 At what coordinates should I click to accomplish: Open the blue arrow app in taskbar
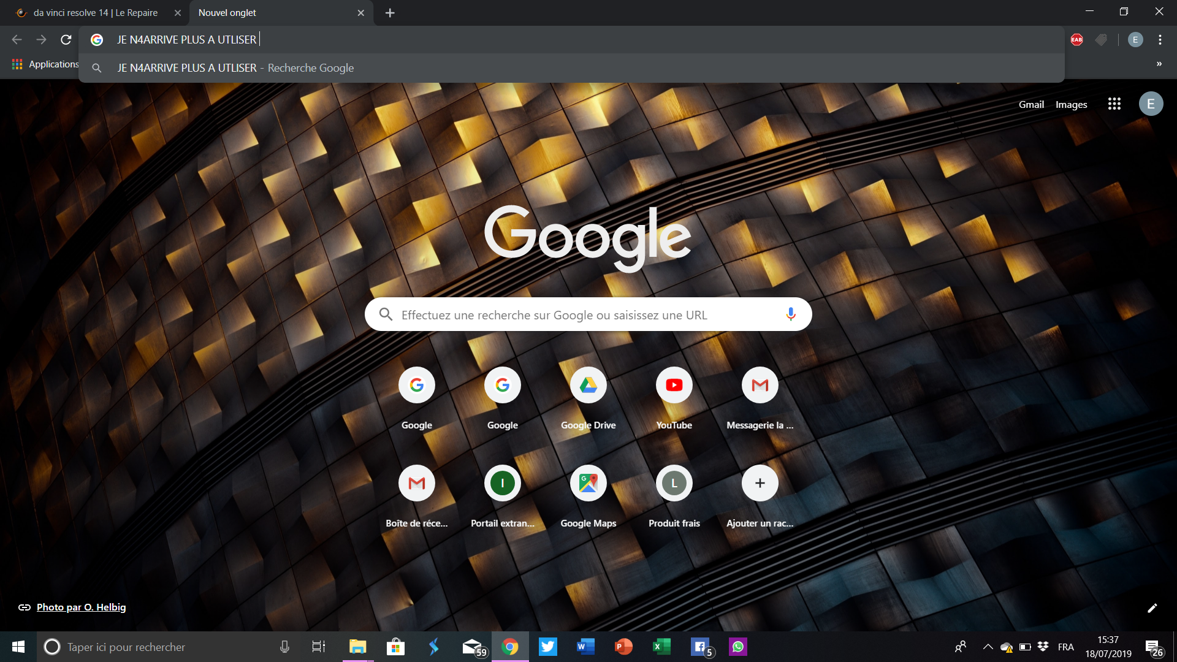[434, 647]
